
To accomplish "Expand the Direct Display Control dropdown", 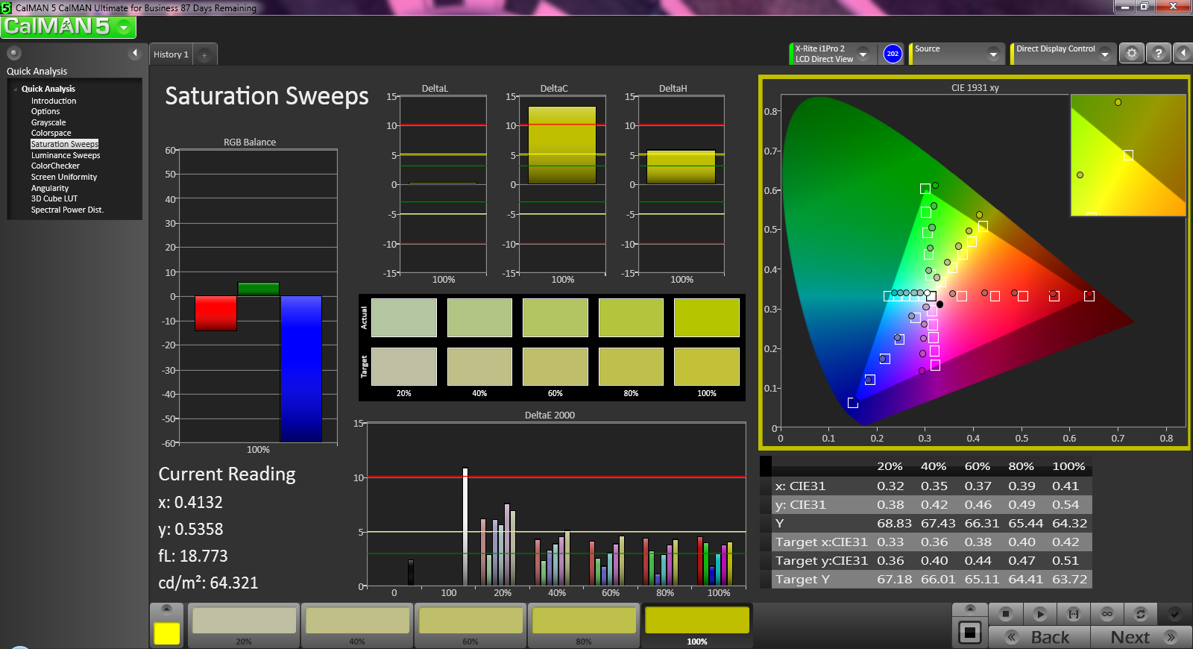I will click(1104, 54).
